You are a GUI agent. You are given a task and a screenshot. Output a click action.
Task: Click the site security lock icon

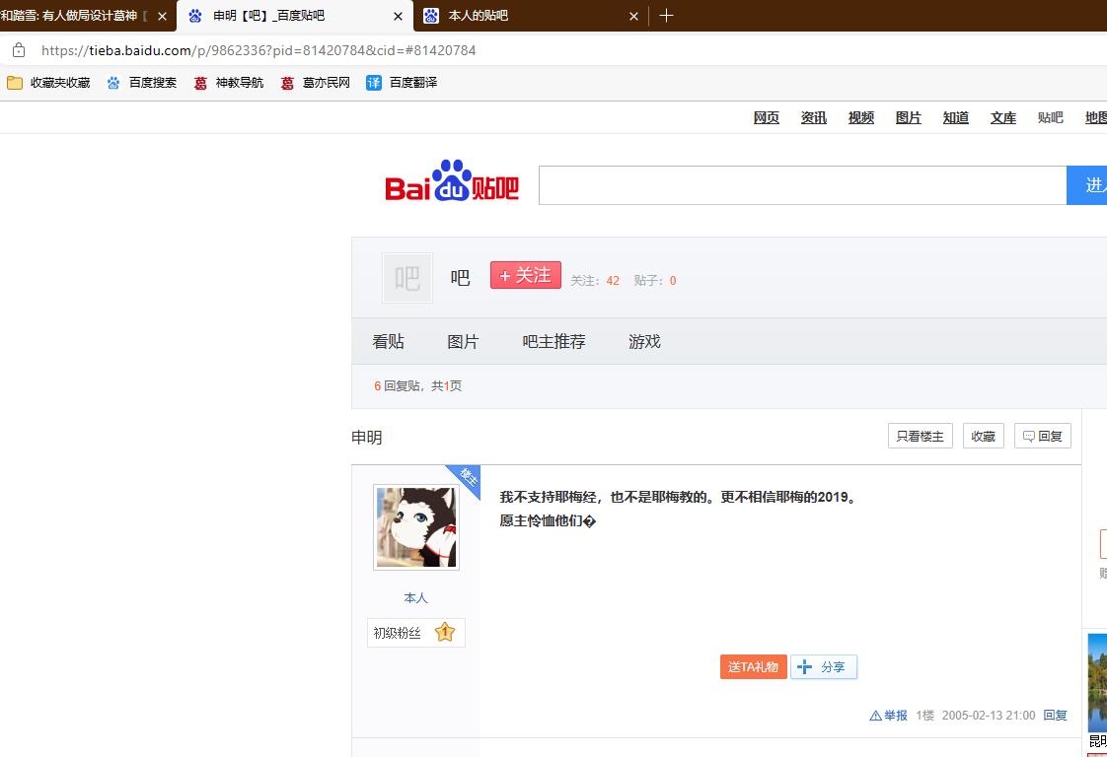tap(19, 50)
